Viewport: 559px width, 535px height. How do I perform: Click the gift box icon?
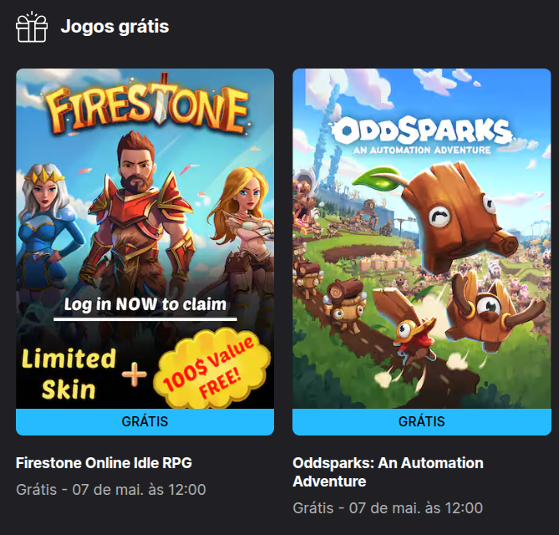(x=32, y=27)
